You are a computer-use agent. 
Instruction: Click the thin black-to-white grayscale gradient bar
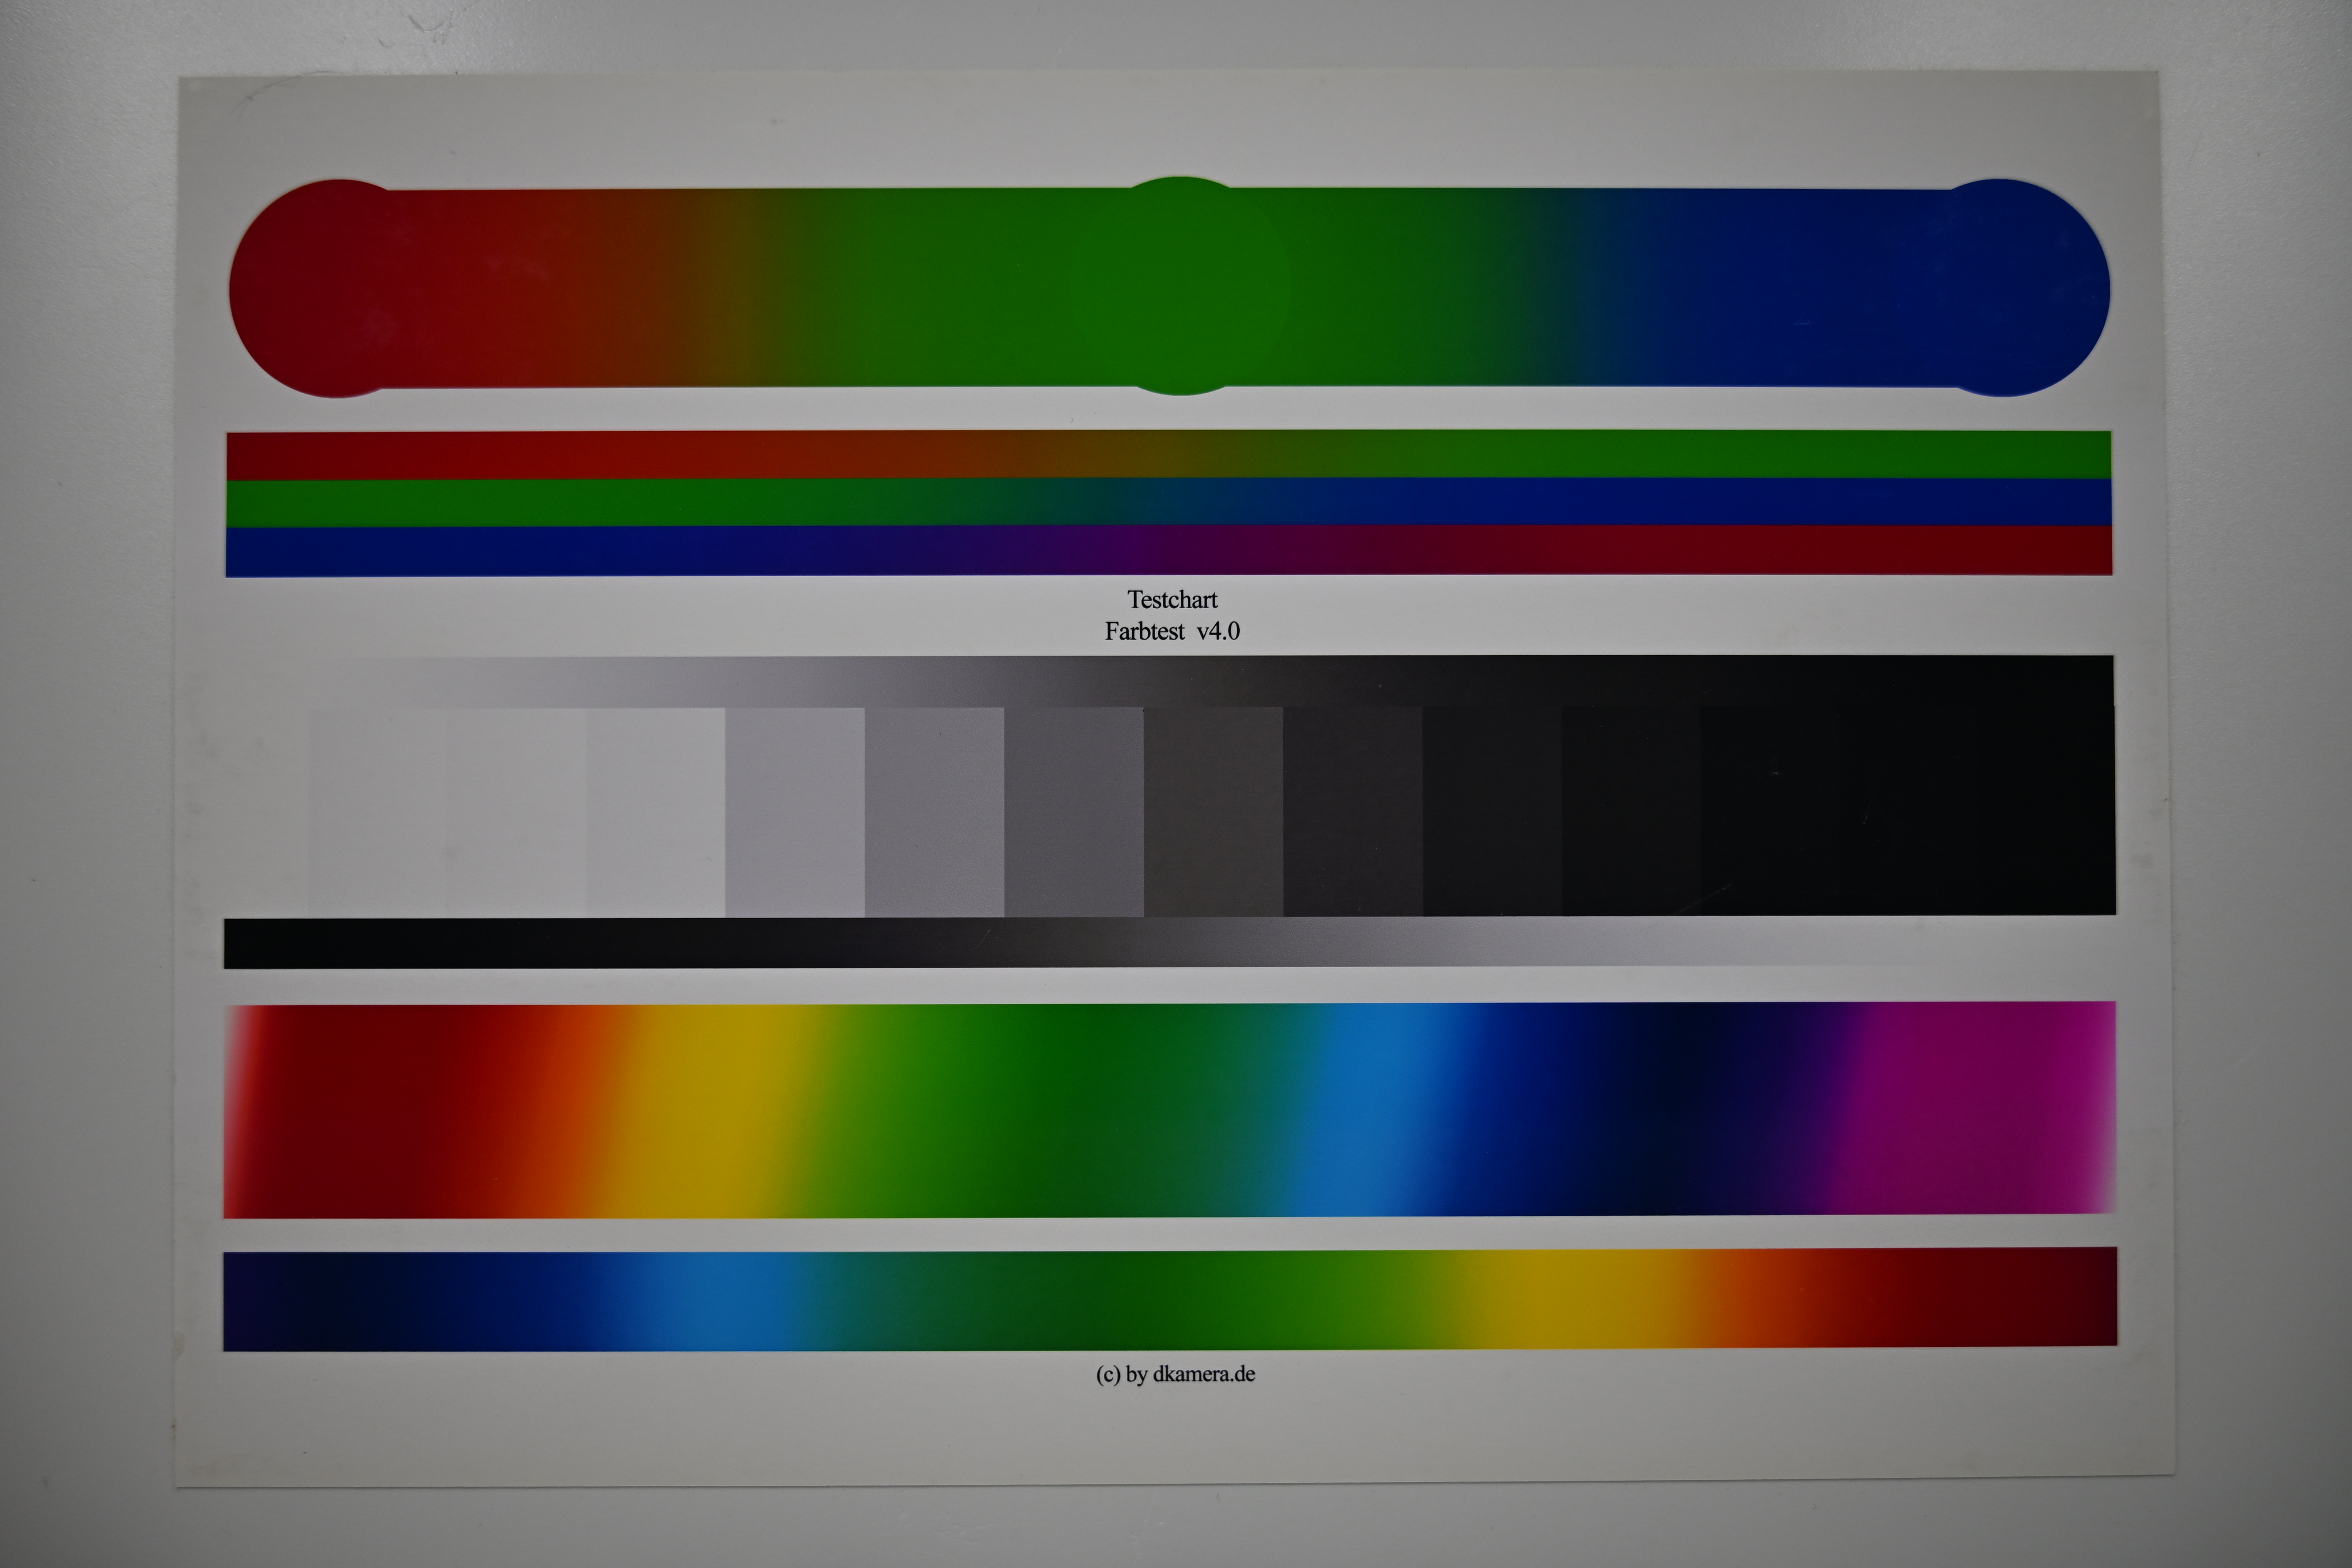pyautogui.click(x=1169, y=943)
